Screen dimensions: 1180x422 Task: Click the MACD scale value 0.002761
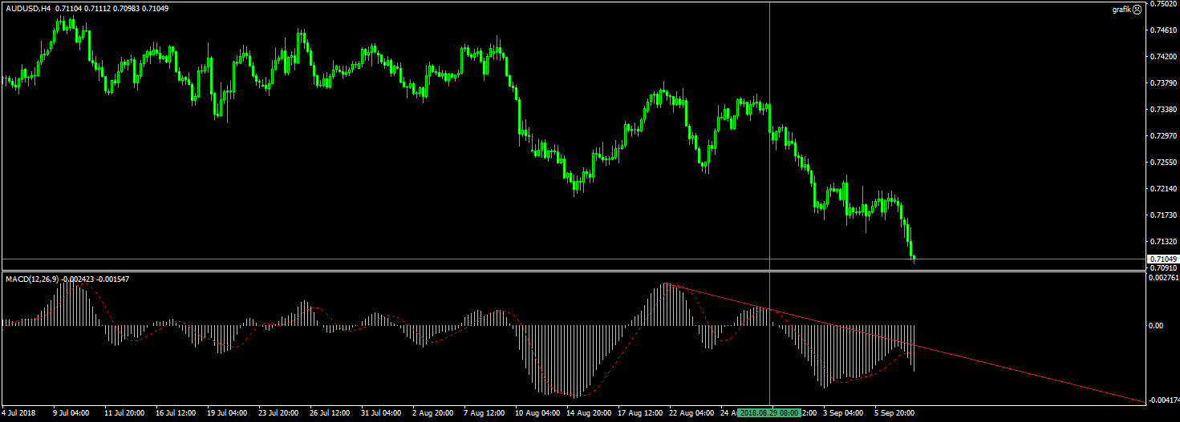(x=1164, y=278)
